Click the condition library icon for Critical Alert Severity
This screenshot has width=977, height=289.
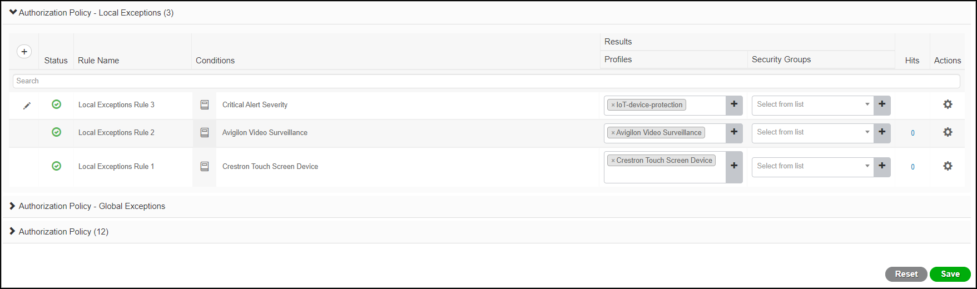pos(205,105)
